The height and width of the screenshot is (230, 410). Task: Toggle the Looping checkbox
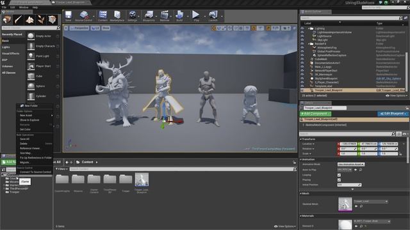click(339, 175)
